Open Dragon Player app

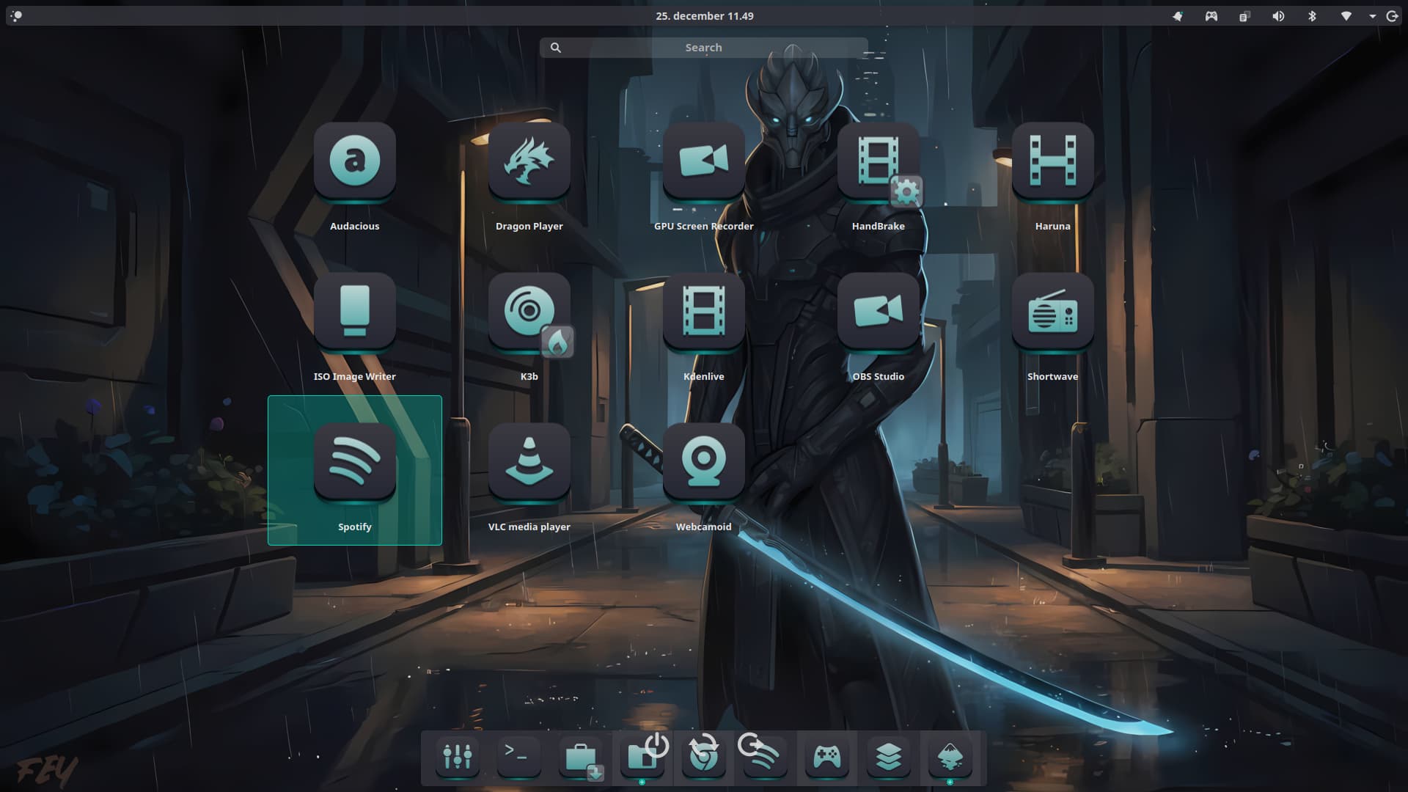coord(529,161)
